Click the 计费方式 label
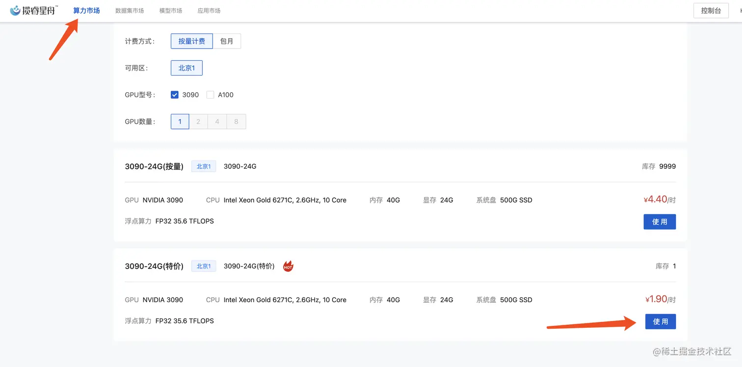 (140, 41)
